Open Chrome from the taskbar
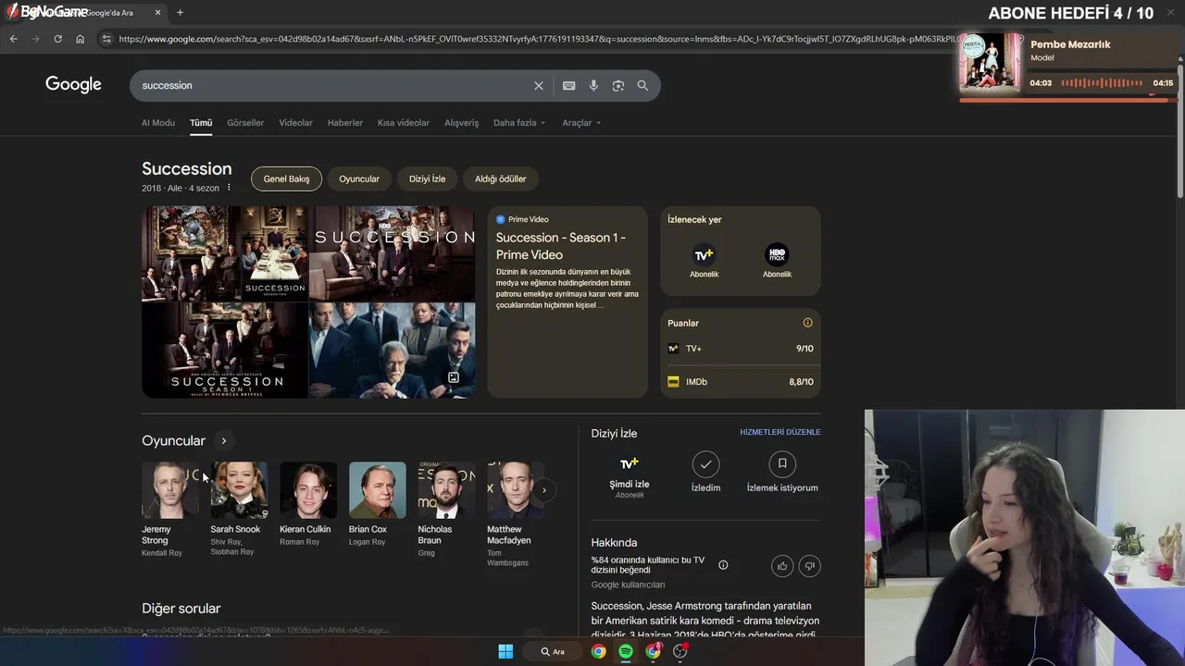The image size is (1185, 666). click(x=599, y=651)
